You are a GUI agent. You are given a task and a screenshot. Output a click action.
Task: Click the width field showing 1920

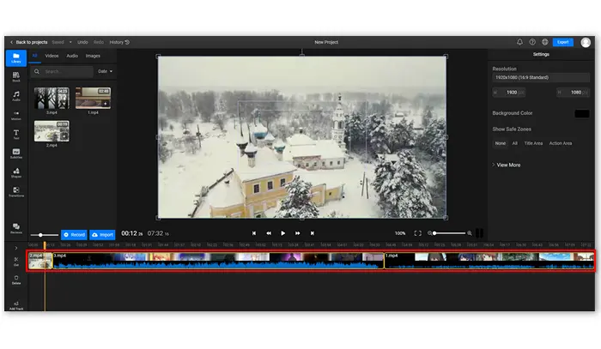pos(508,93)
